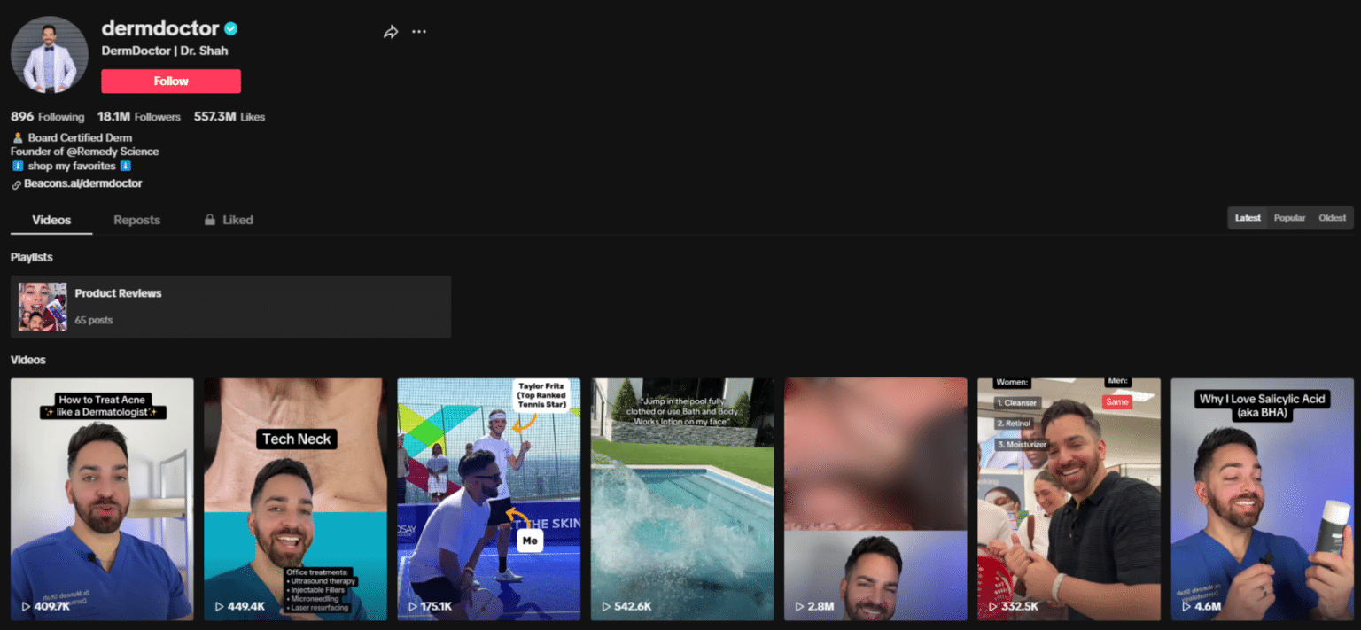This screenshot has width=1361, height=630.
Task: Sort videos by Popular
Action: point(1289,218)
